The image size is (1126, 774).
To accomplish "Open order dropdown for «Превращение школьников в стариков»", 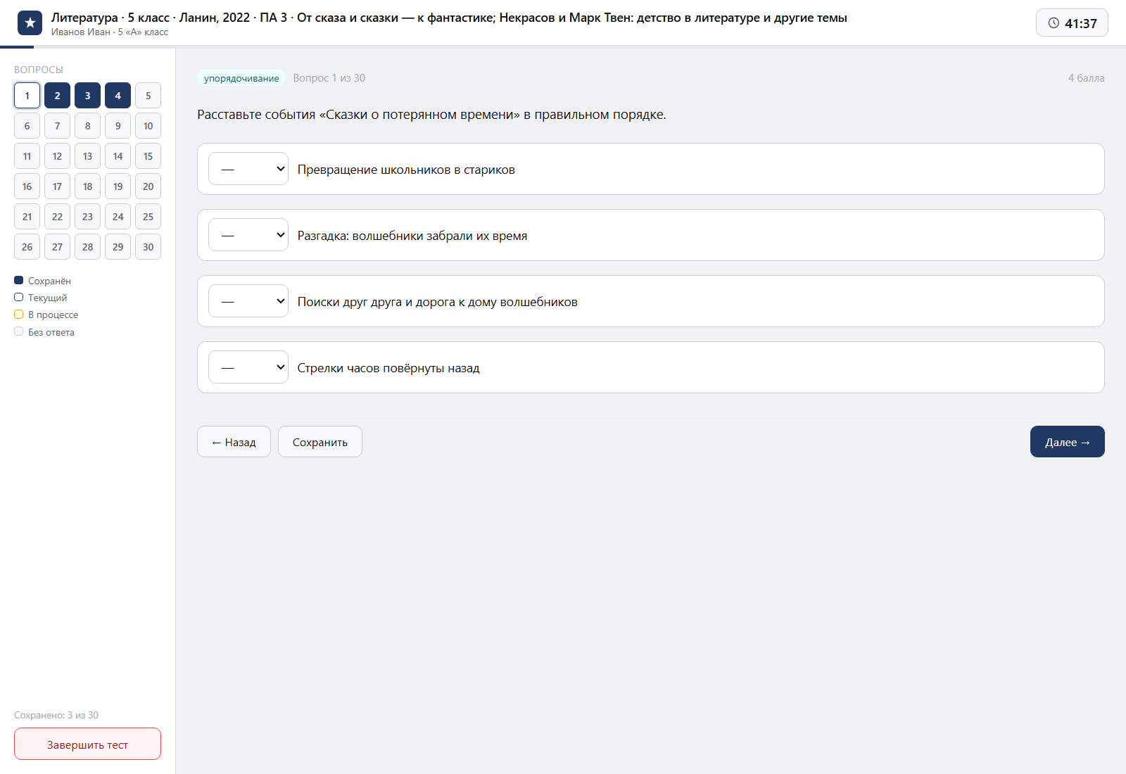I will [248, 169].
